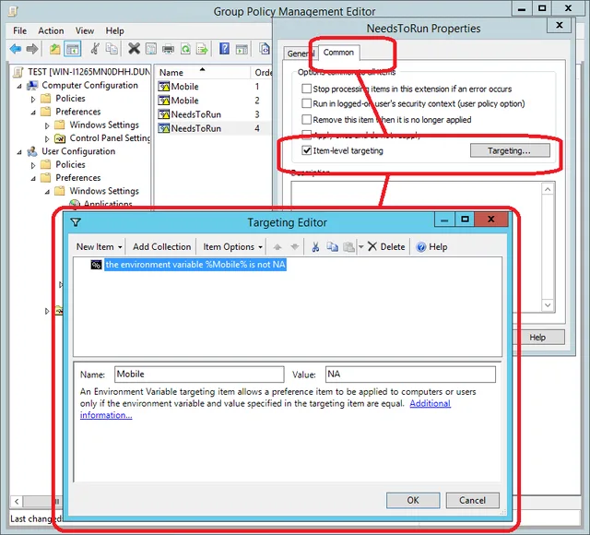Screen dimensions: 590x535
Task: Click the filter funnel icon in Targeting Editor title
Action: (76, 222)
